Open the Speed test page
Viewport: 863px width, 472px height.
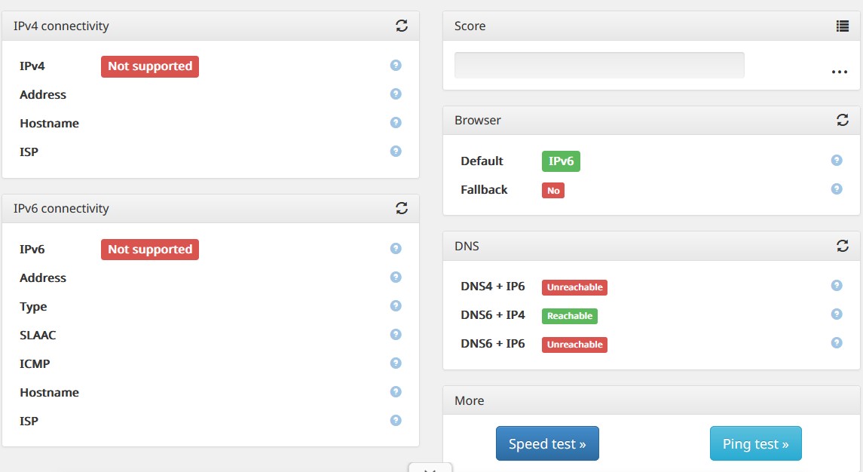tap(547, 444)
